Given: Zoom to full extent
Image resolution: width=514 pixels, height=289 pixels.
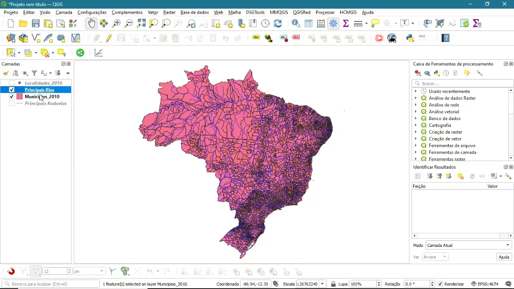Looking at the screenshot, I should pos(141,24).
